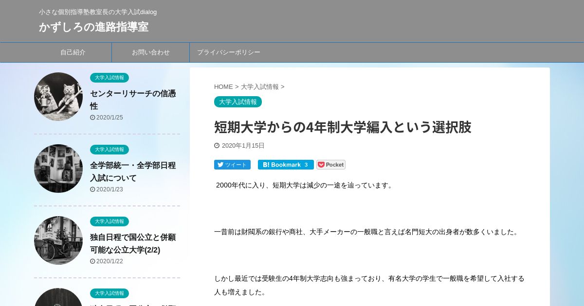Click the Hatena B! Bookmark button
This screenshot has height=306, width=584.
(286, 165)
